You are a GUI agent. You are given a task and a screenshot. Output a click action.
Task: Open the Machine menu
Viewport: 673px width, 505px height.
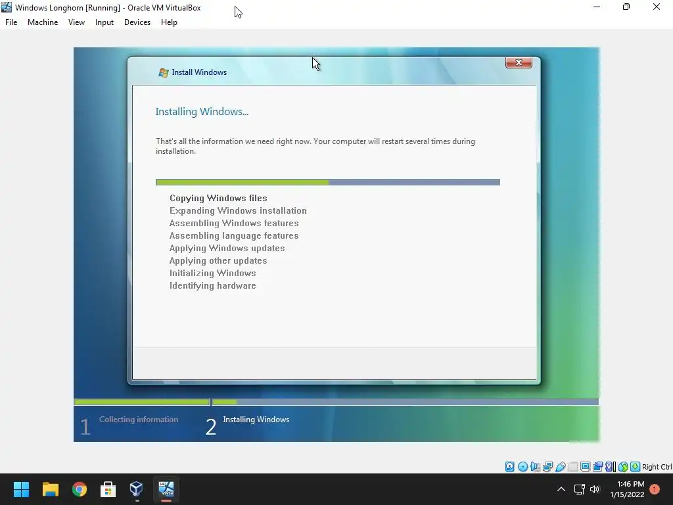[43, 22]
